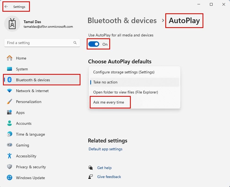
Task: Click the Home house icon
Action: 10,58
